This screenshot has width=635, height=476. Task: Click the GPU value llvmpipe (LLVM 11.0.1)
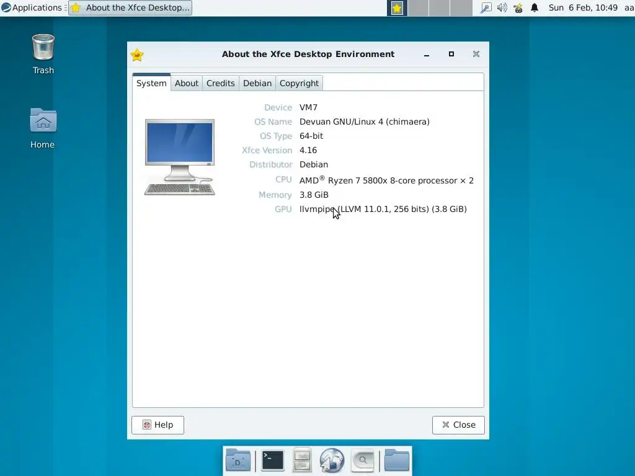point(383,209)
